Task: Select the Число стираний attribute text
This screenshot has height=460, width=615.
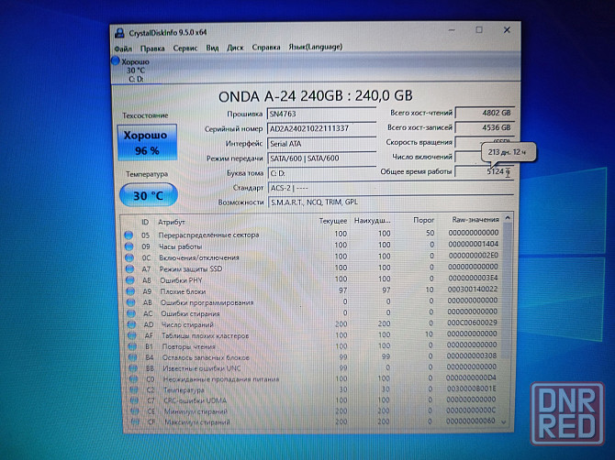Action: [x=187, y=324]
